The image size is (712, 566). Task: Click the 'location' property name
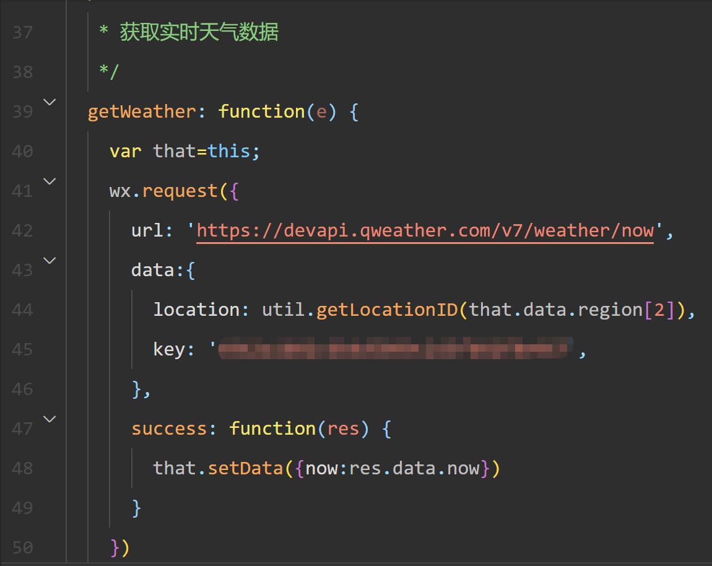tap(196, 310)
